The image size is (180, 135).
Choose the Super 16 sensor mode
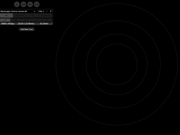pyautogui.click(x=46, y=15)
